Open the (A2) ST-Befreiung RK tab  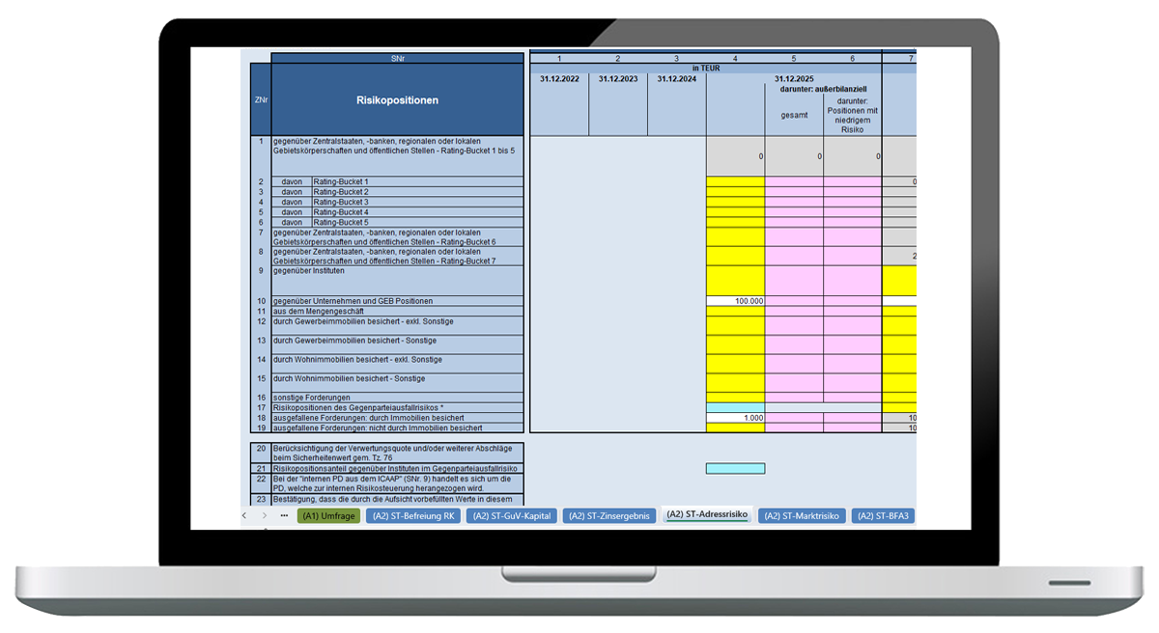[x=414, y=516]
